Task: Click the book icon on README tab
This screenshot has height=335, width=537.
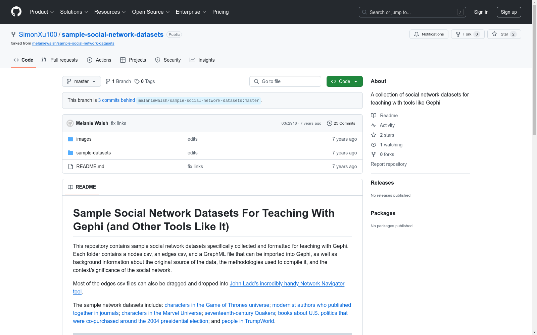Action: [70, 187]
